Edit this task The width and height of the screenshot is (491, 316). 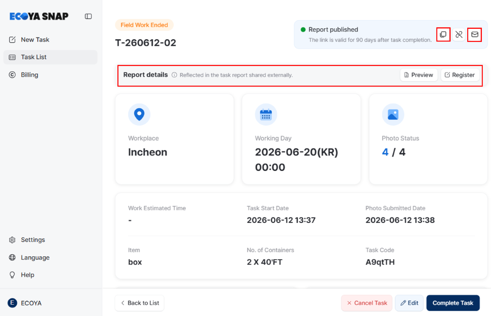tap(409, 303)
